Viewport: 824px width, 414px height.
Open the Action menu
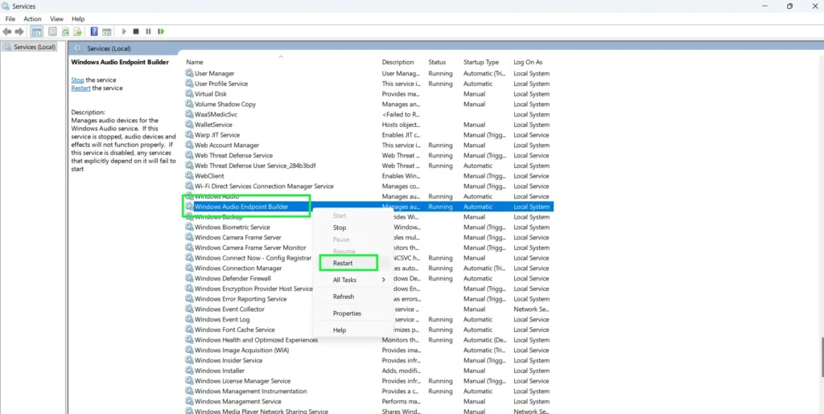[x=32, y=18]
